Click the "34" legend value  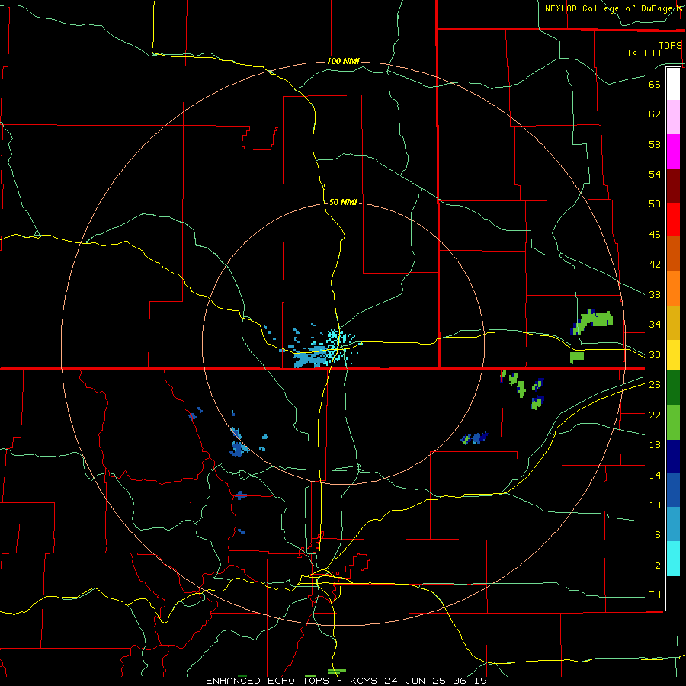pyautogui.click(x=655, y=325)
